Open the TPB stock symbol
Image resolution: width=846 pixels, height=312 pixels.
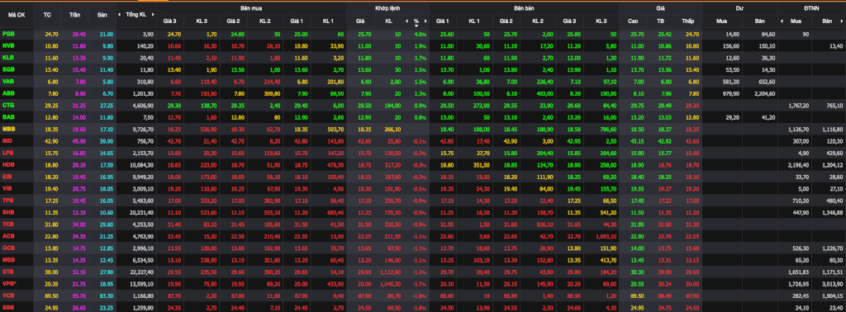pyautogui.click(x=8, y=200)
